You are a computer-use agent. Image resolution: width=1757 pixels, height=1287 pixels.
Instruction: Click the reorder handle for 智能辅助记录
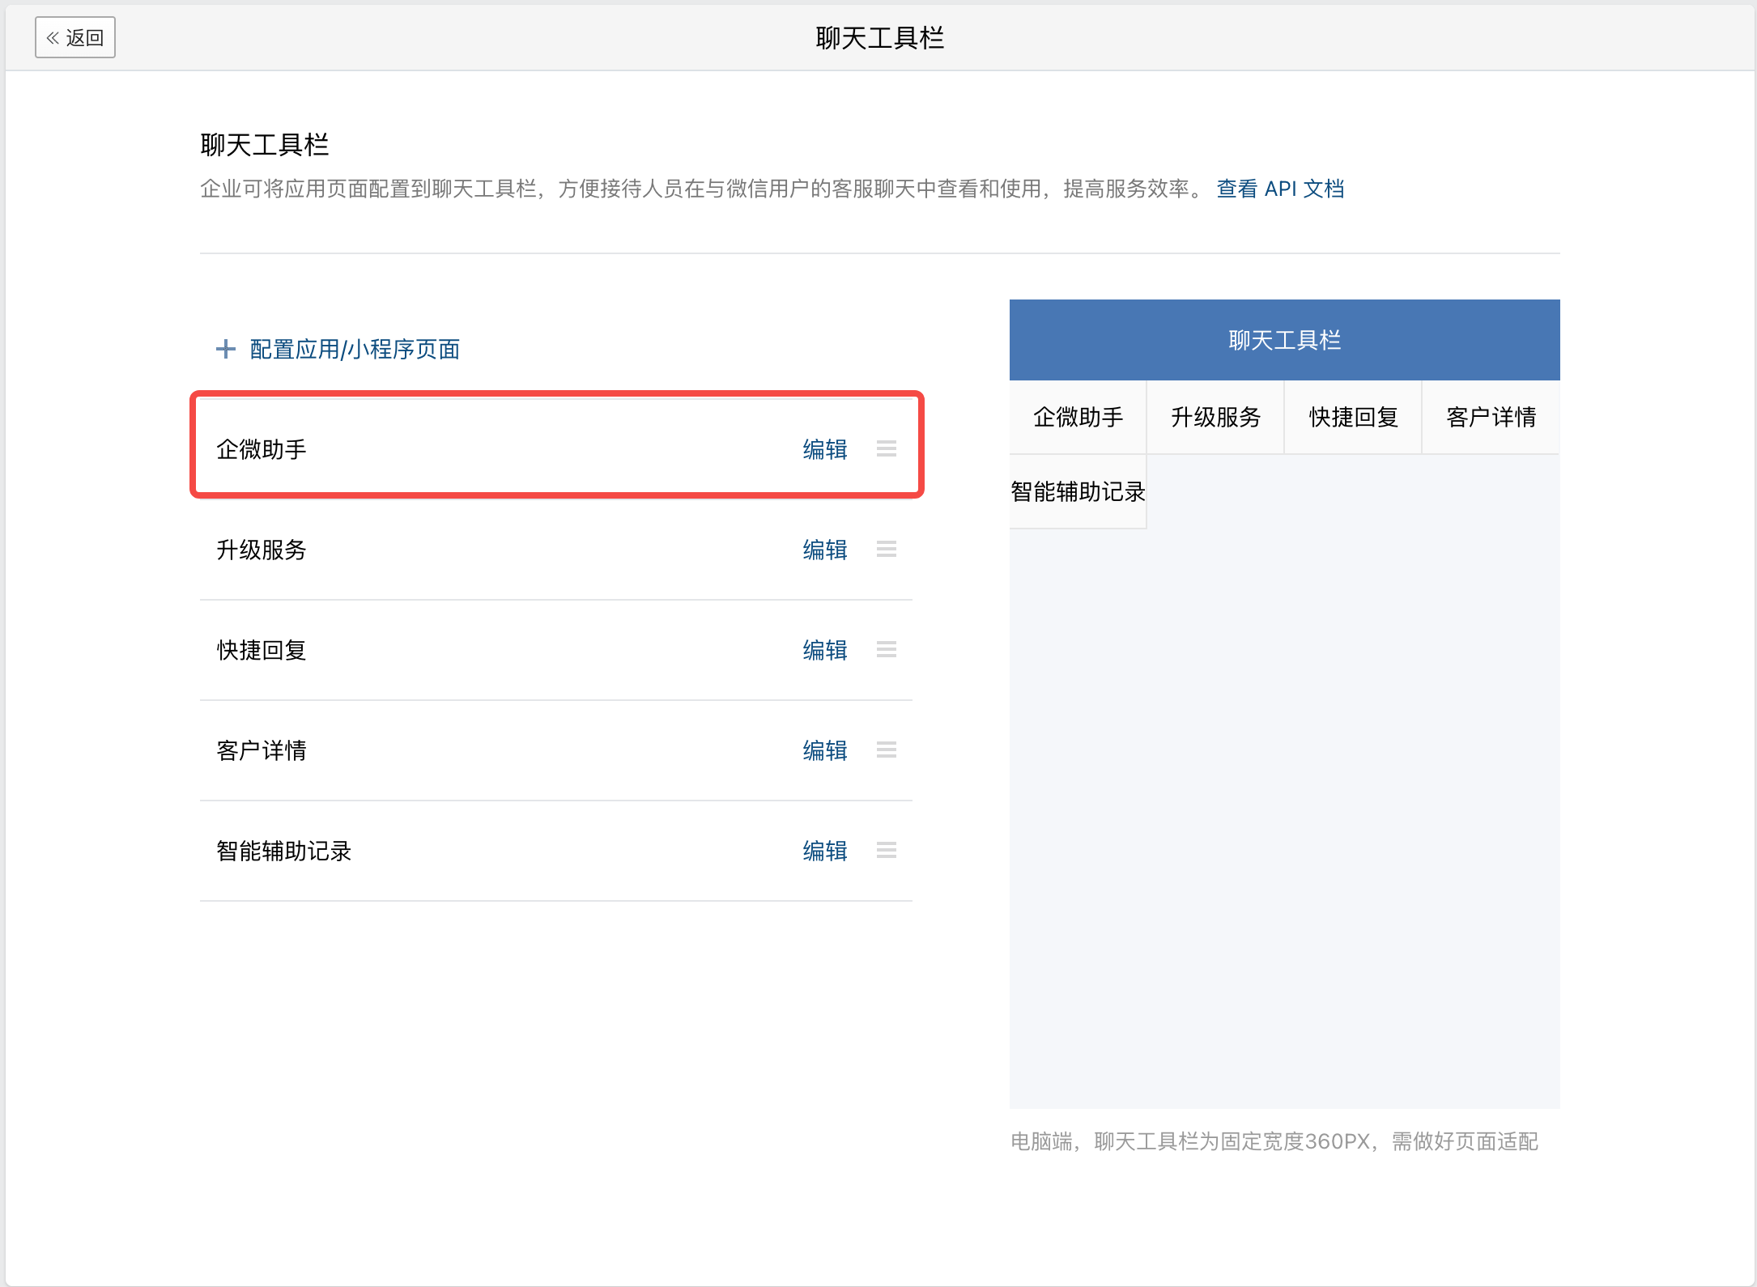(887, 850)
